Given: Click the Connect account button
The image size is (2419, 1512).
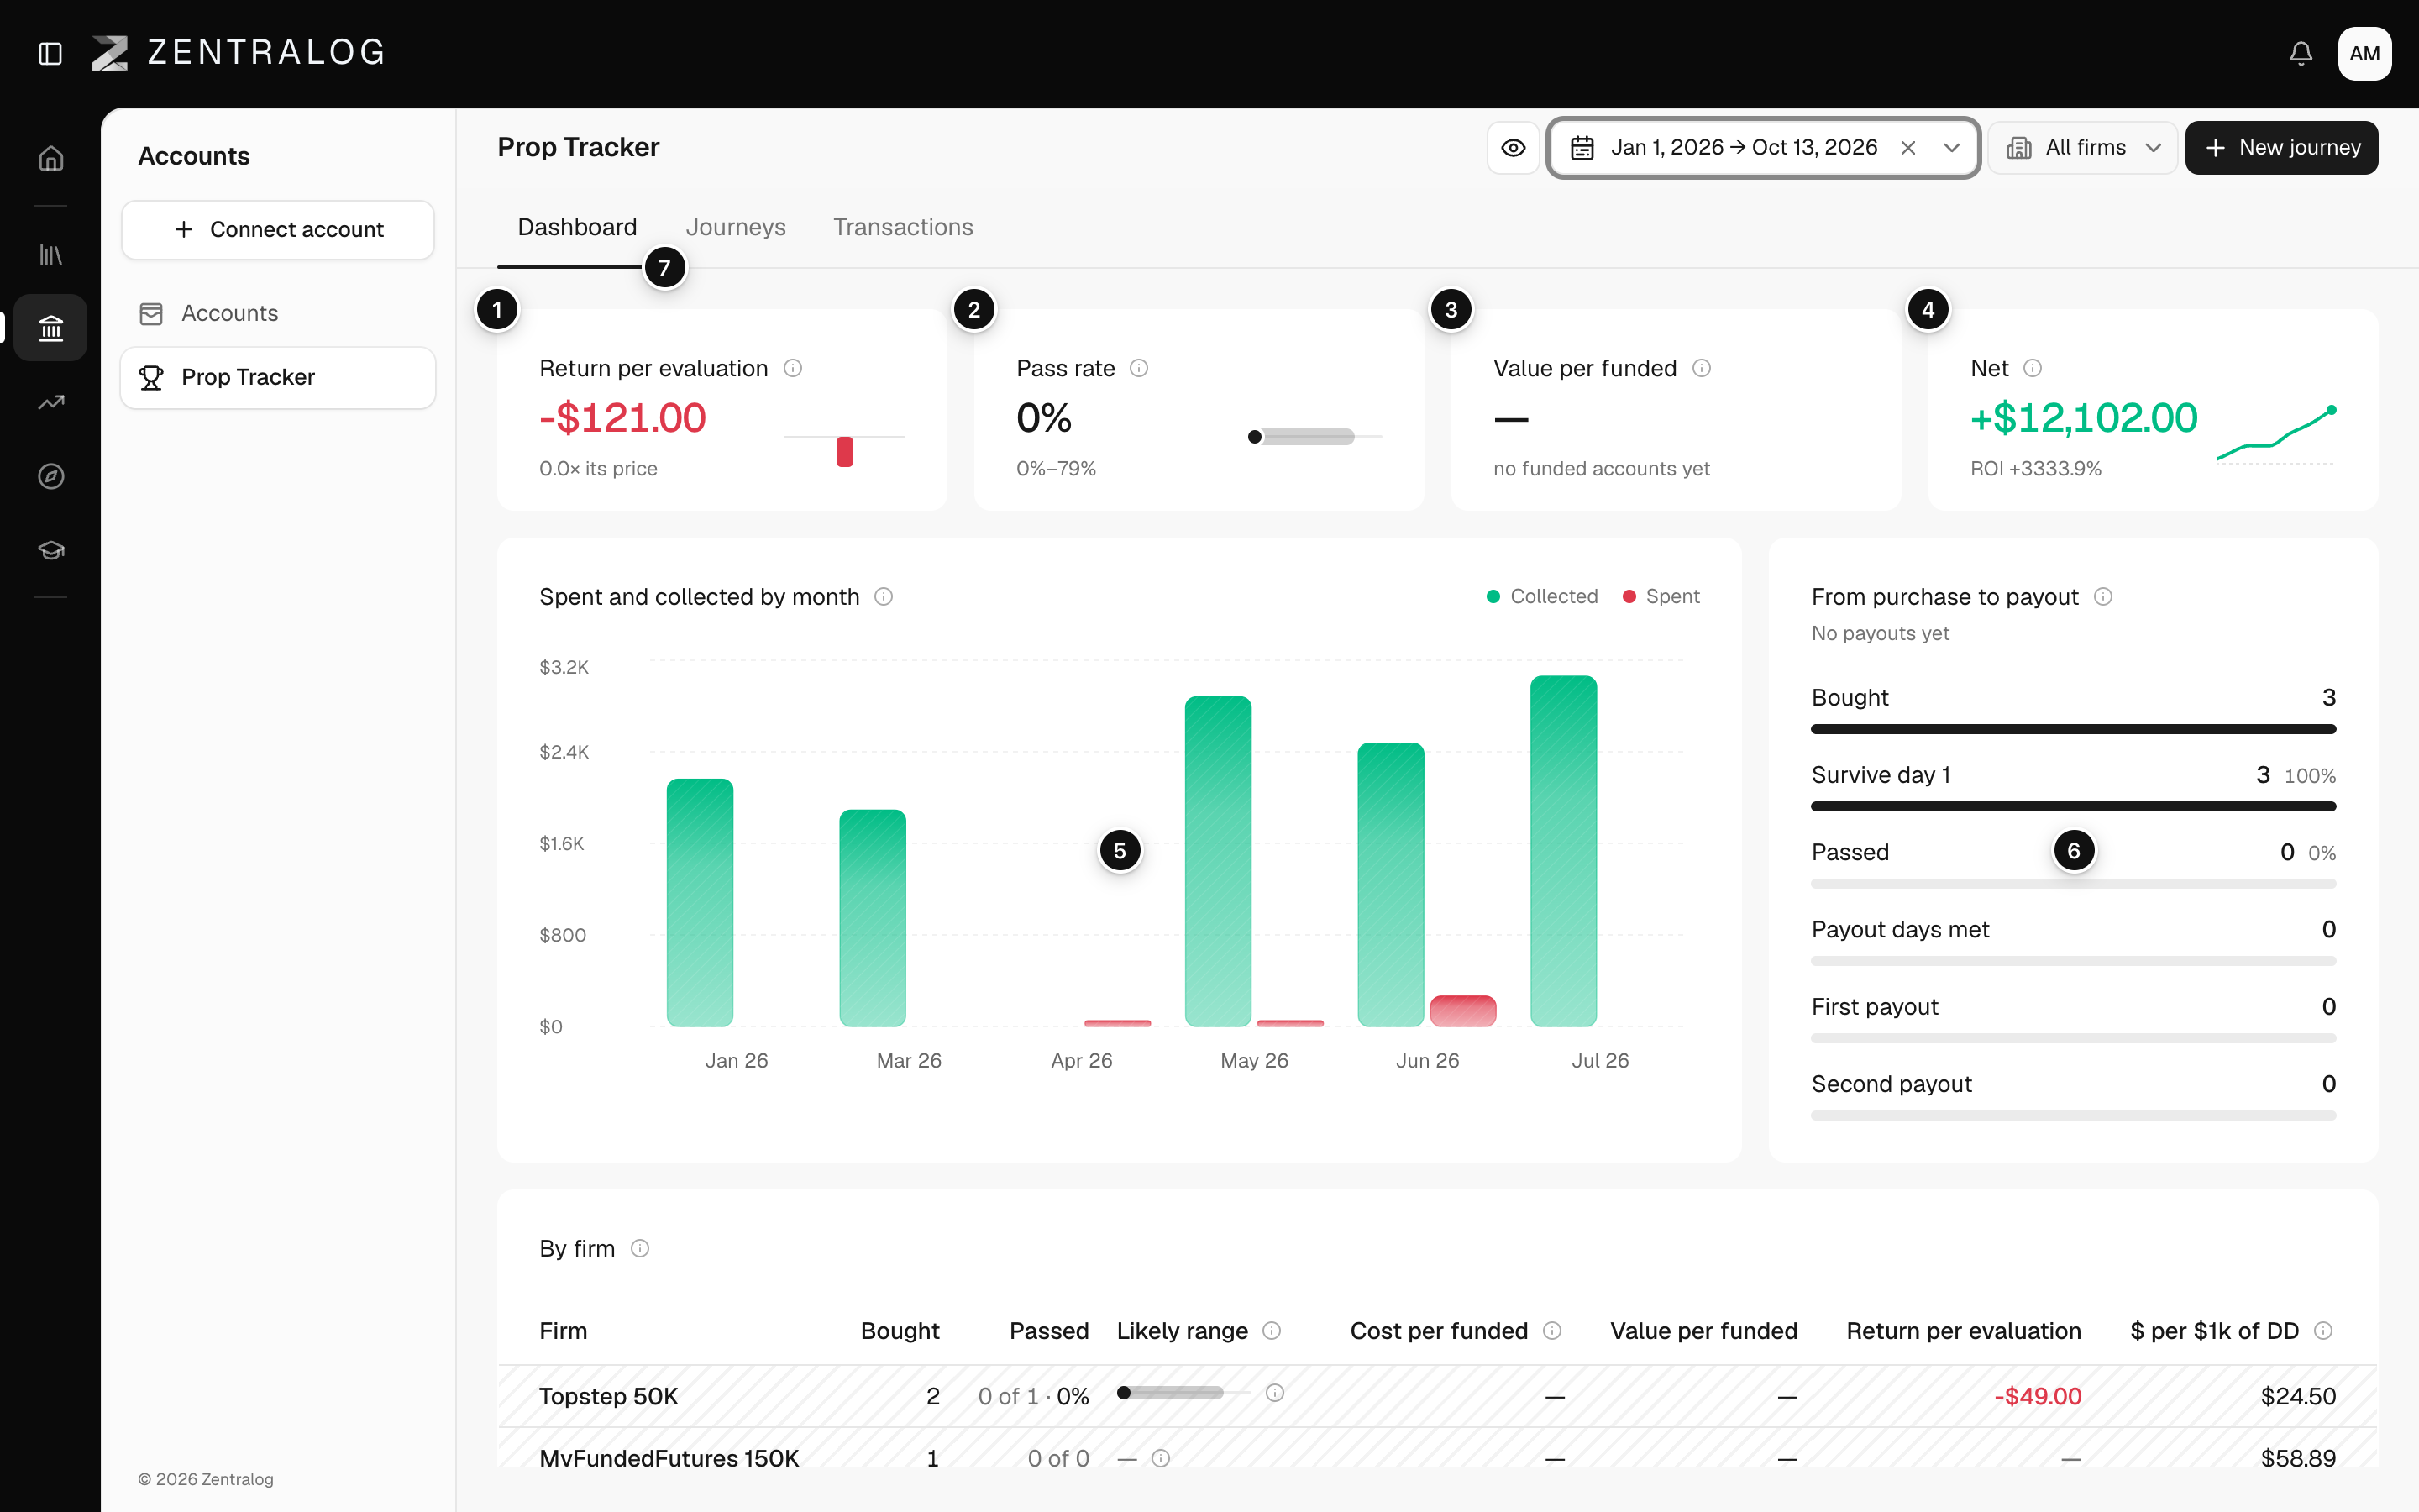Looking at the screenshot, I should coord(278,230).
